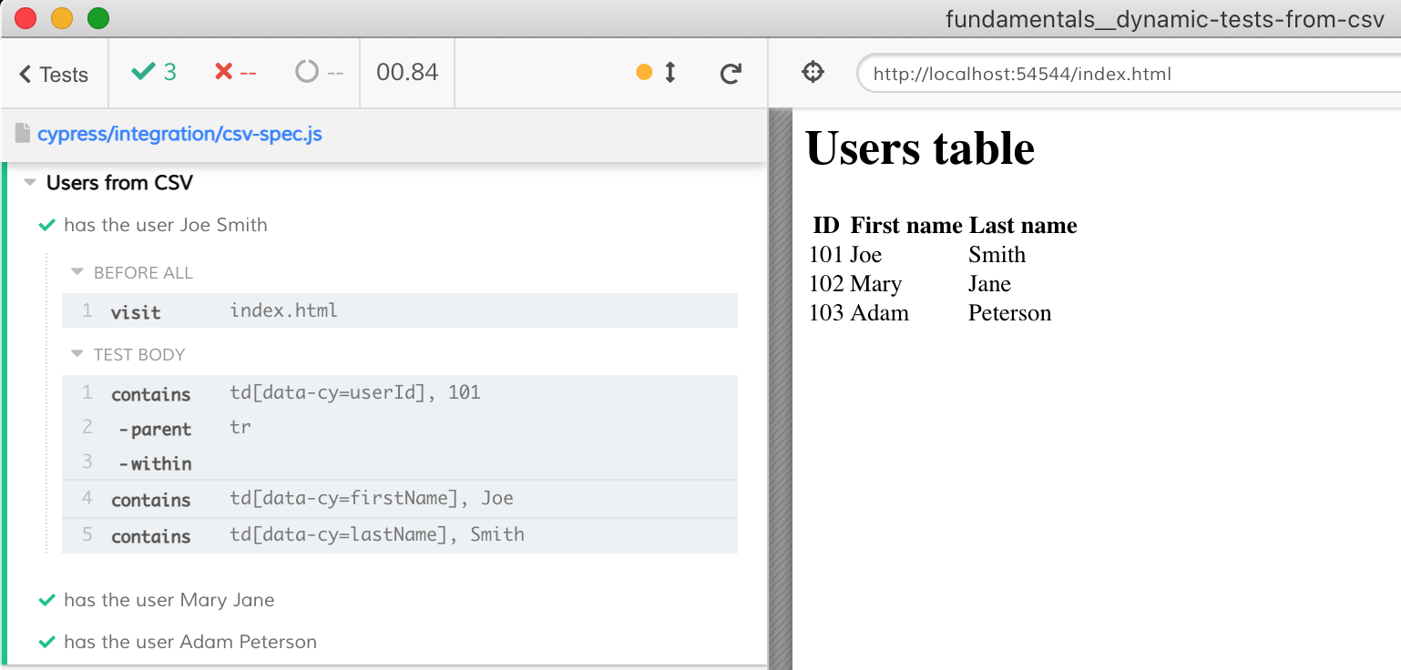Open the selector playground crosshair icon
1401x670 pixels.
pos(813,73)
